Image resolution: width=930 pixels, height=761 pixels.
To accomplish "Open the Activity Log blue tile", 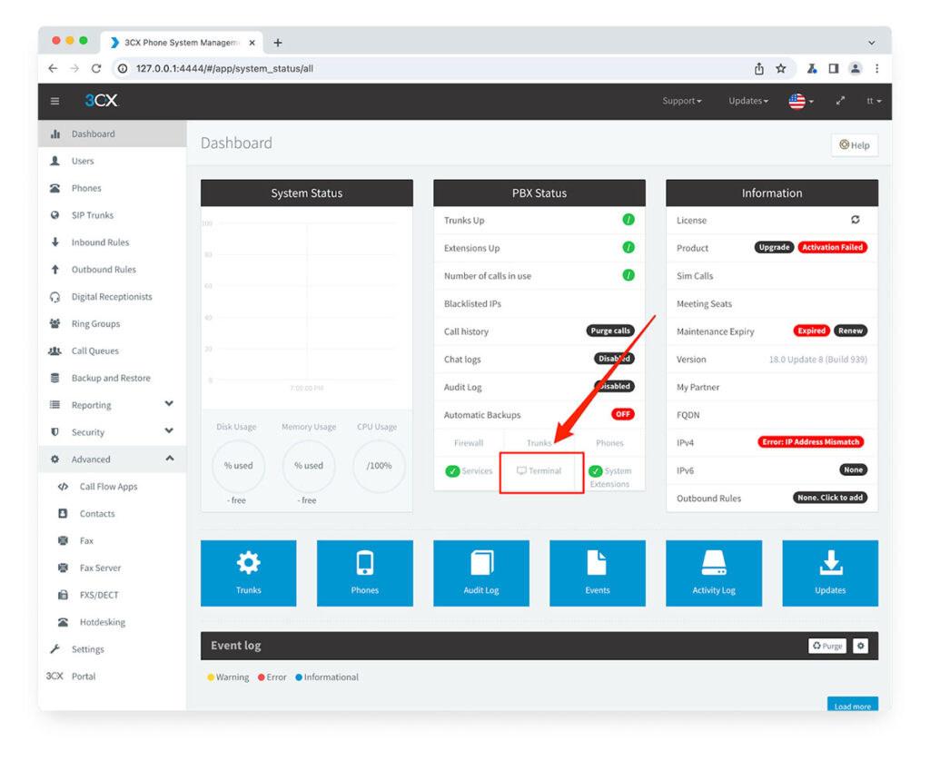I will pyautogui.click(x=714, y=573).
